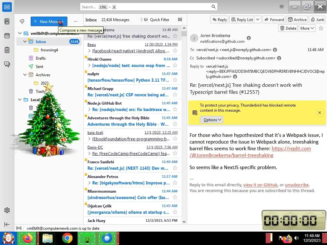The height and width of the screenshot is (245, 327).
Task: Dismiss the remote content warning bar
Action: point(319,113)
